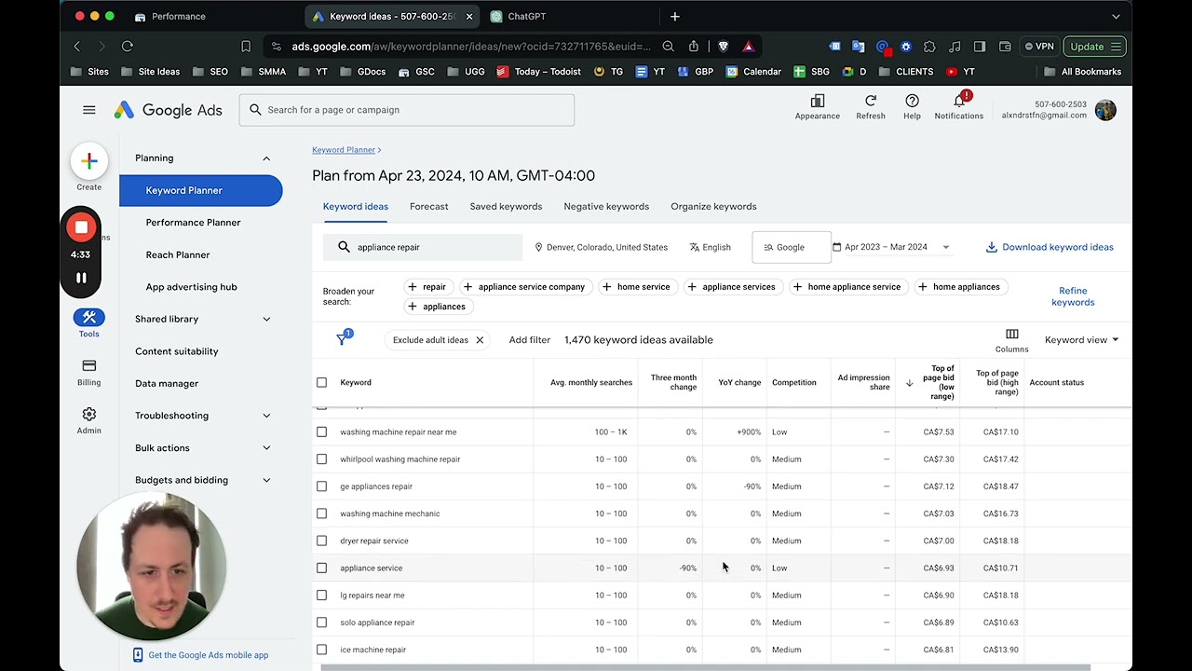Open the browser share icon
The width and height of the screenshot is (1192, 671).
[x=694, y=47]
